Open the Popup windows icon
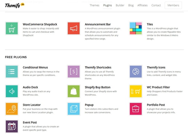 (x=74, y=109)
